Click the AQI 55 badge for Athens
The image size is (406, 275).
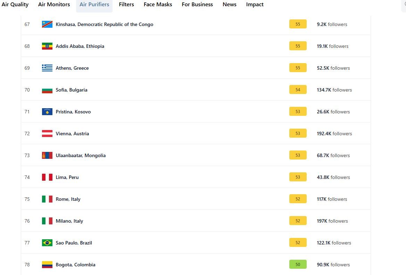[x=298, y=68]
